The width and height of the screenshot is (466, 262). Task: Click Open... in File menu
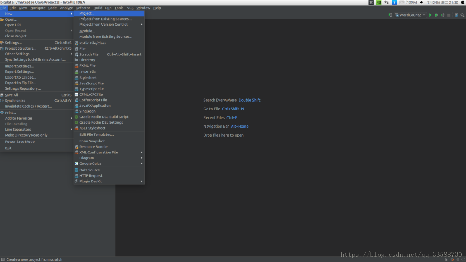pos(37,19)
